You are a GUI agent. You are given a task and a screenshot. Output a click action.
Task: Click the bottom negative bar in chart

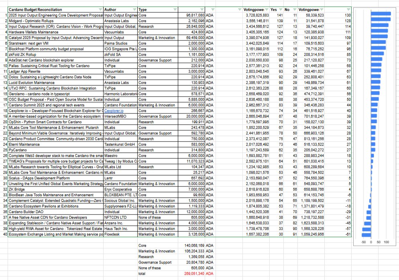coord(366,235)
